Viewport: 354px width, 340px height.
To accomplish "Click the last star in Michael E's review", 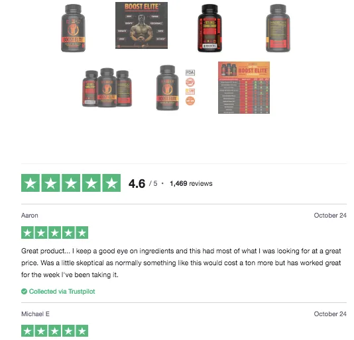I will tap(82, 331).
